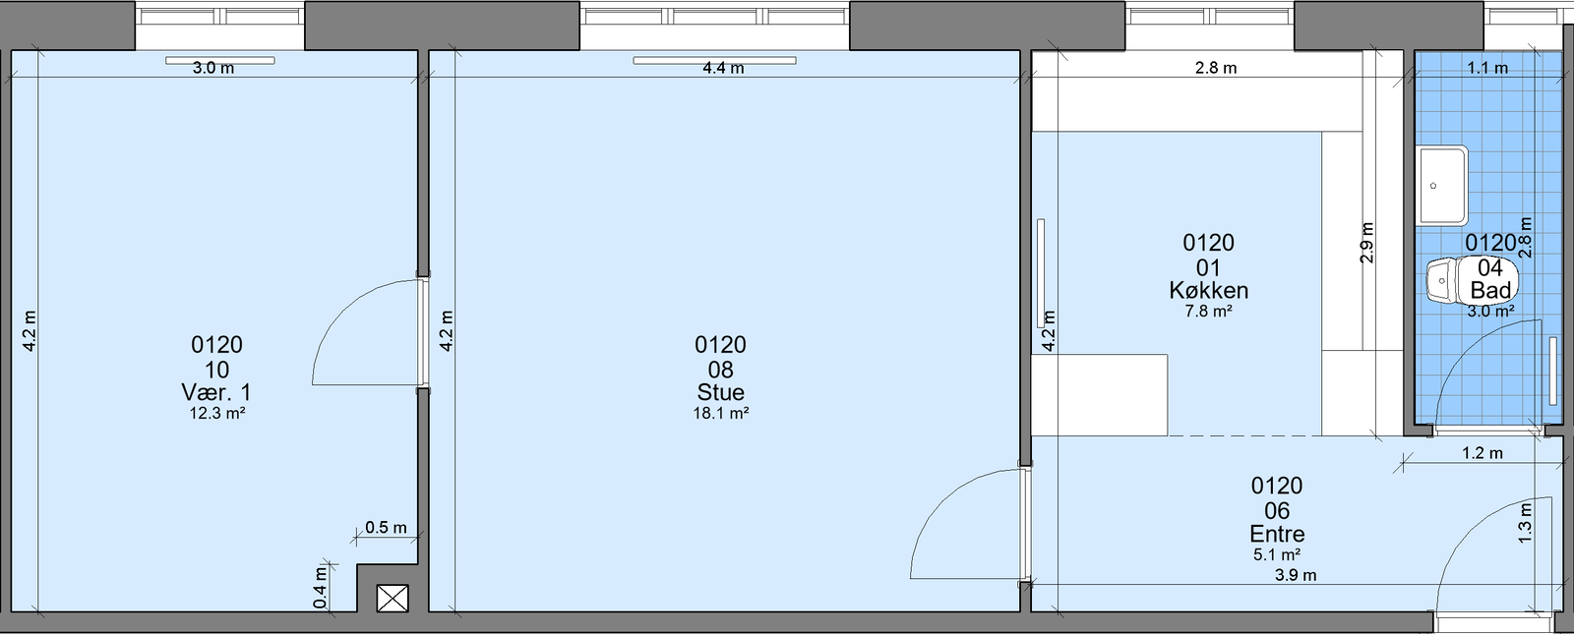Select the crossed shaft symbol
This screenshot has width=1574, height=634.
point(393,599)
